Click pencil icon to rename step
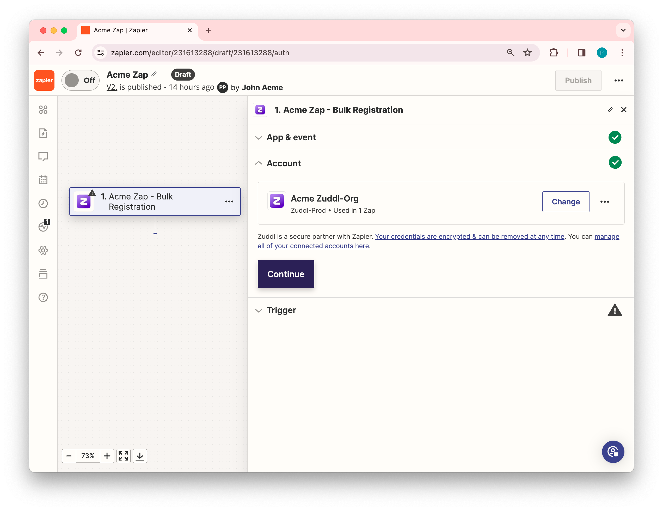 (610, 110)
